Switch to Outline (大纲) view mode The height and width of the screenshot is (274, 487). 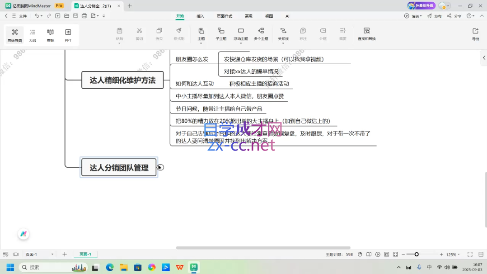(33, 34)
